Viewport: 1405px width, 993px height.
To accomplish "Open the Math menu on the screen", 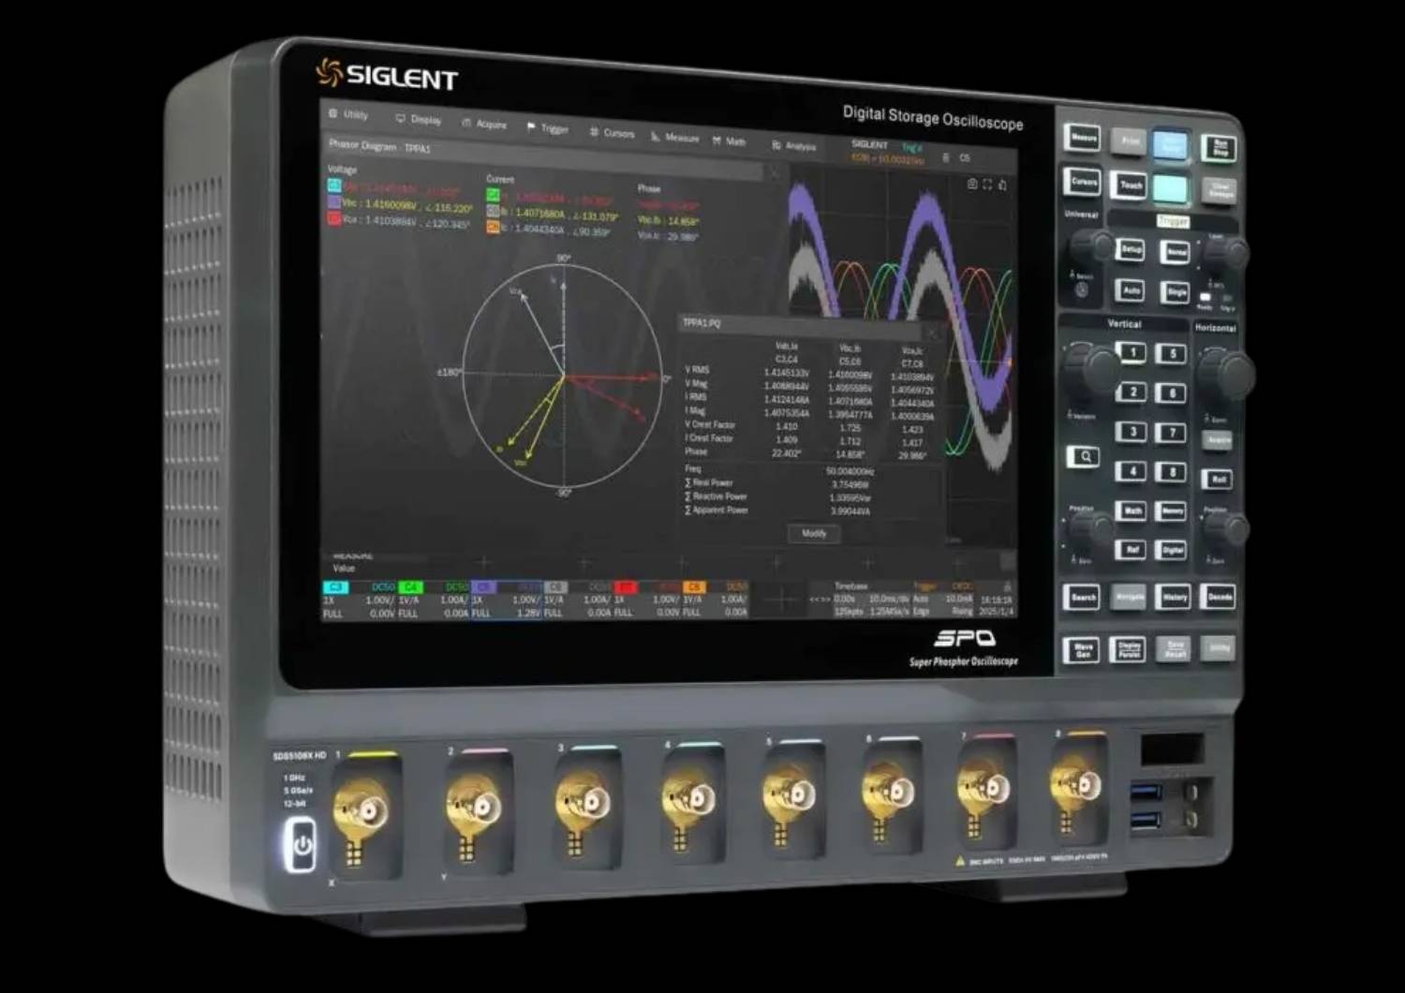I will point(730,141).
